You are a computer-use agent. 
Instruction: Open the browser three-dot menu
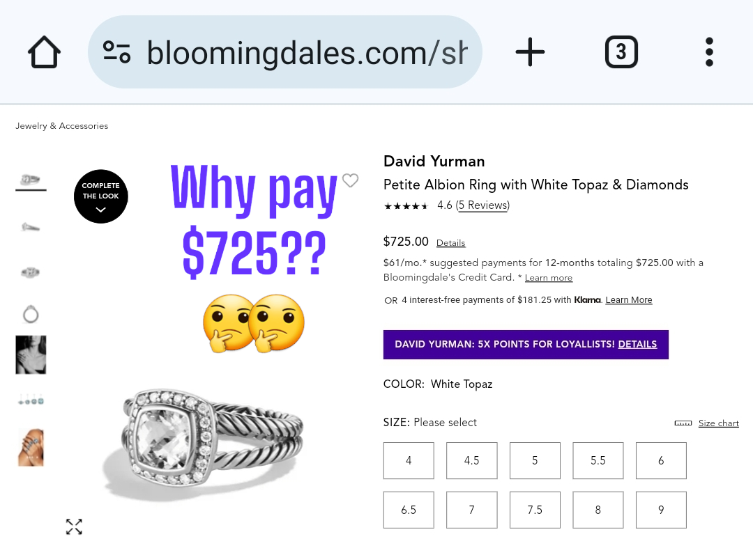[x=709, y=52]
